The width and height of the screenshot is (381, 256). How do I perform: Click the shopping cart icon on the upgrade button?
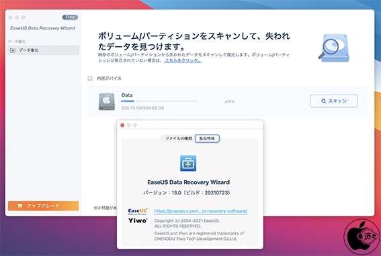pyautogui.click(x=20, y=206)
